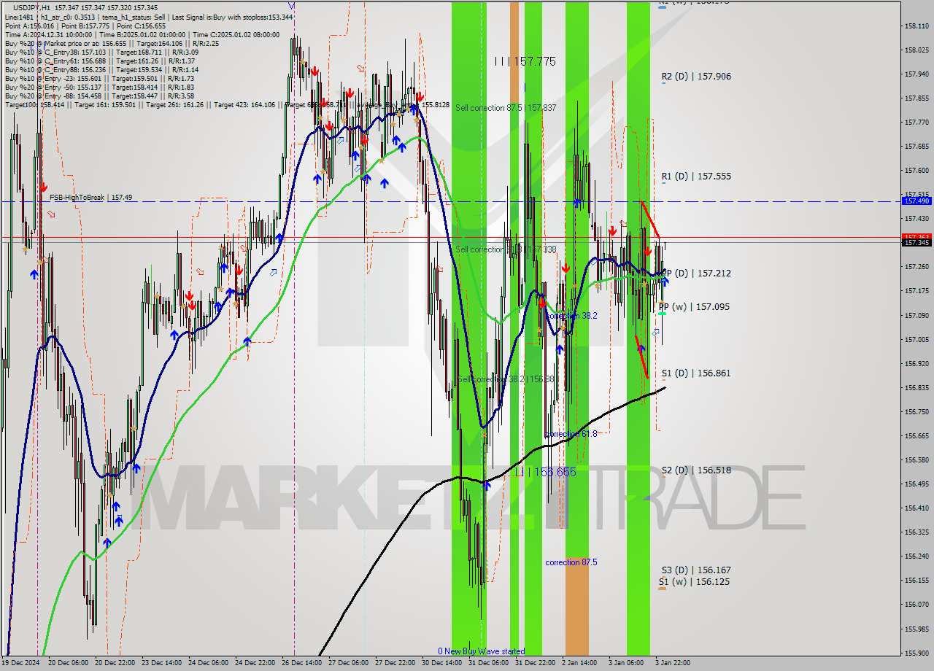
Task: Click the R1 (D) 157.555 pivot label
Action: tap(696, 177)
